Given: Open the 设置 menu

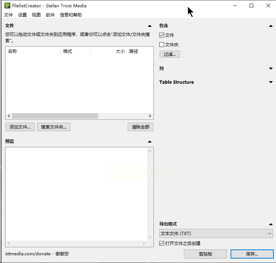Looking at the screenshot, I should pos(22,15).
